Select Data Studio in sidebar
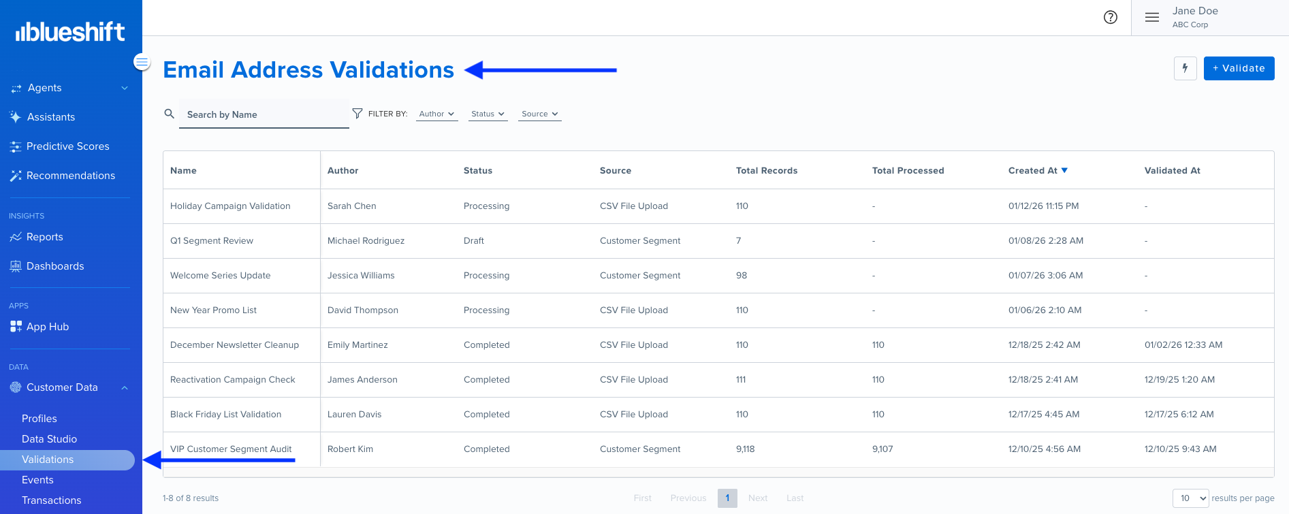The width and height of the screenshot is (1289, 514). 49,439
